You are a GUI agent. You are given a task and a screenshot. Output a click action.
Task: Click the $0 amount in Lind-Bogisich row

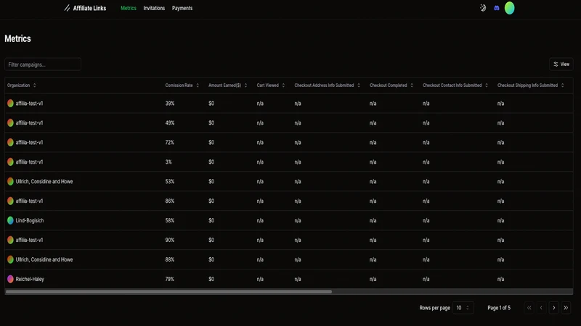click(211, 221)
